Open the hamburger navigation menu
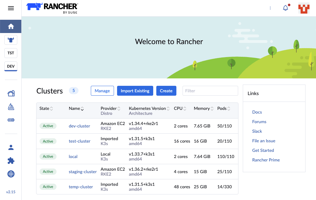This screenshot has width=316, height=200. point(11,8)
